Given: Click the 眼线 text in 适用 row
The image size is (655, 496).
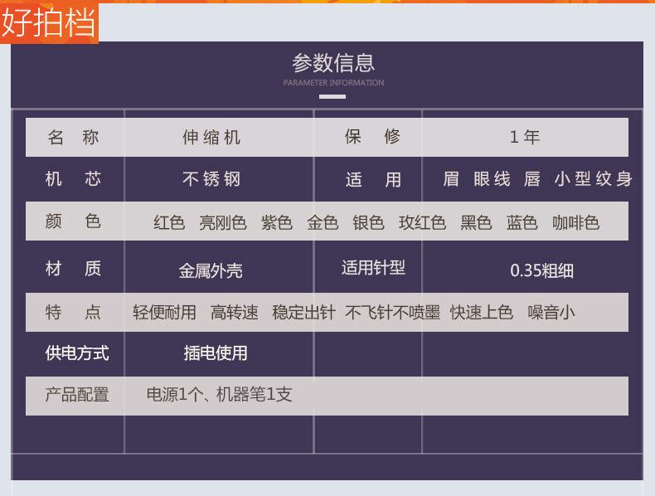Looking at the screenshot, I should 492,179.
